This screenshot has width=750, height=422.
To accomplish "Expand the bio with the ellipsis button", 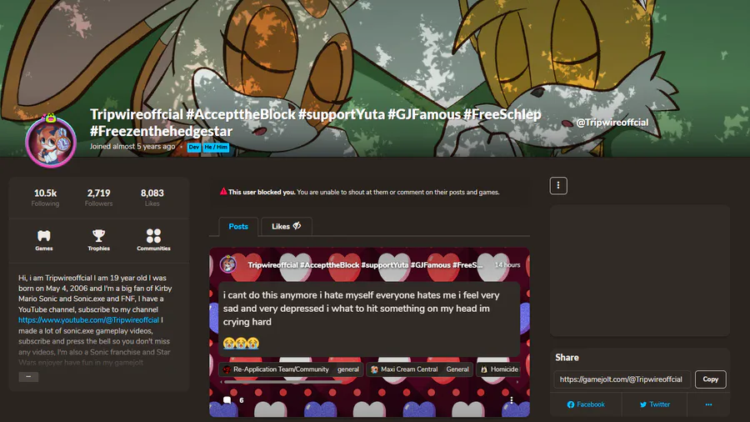I will [x=28, y=377].
